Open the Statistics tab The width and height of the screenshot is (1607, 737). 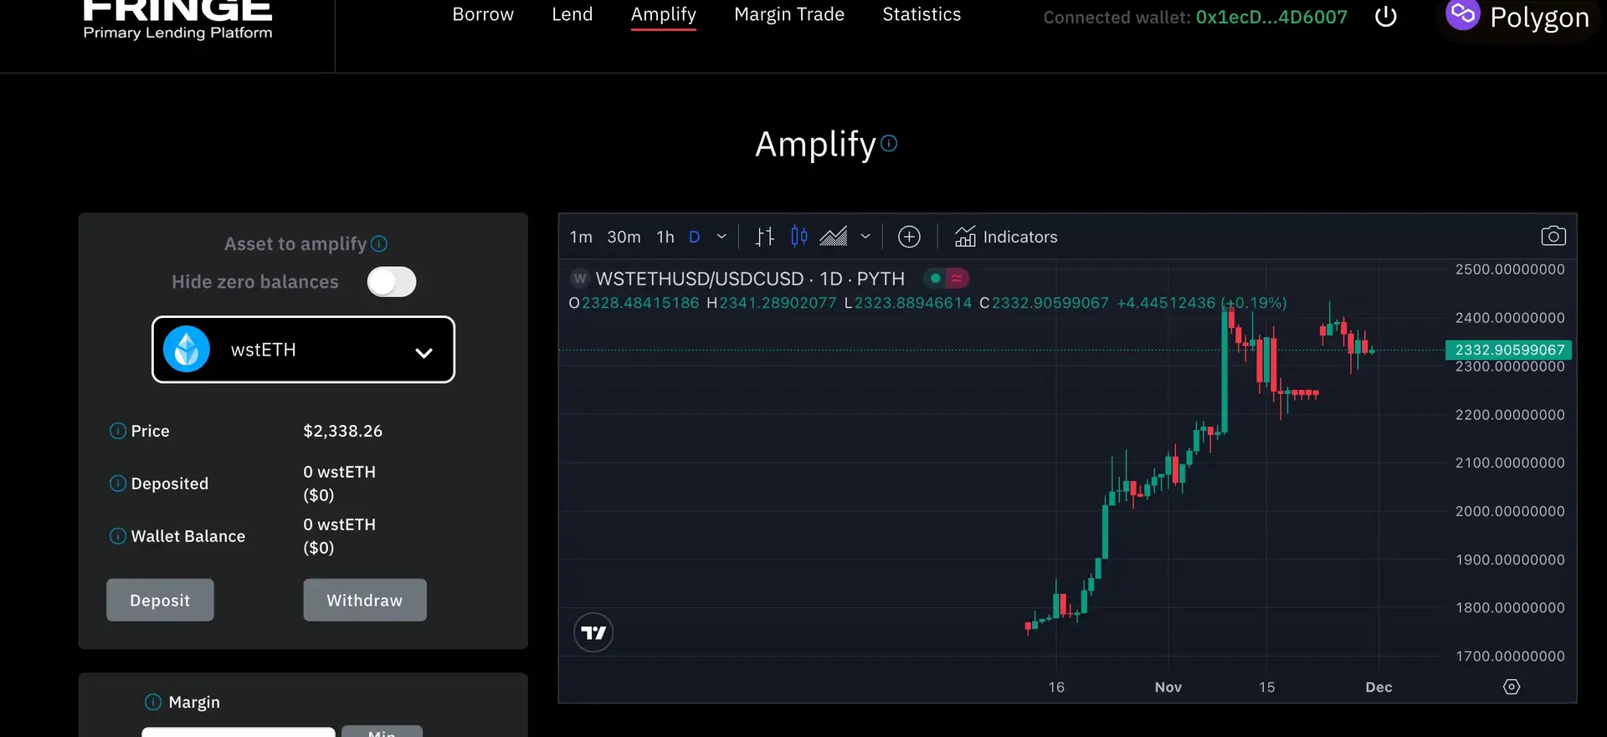pyautogui.click(x=922, y=15)
